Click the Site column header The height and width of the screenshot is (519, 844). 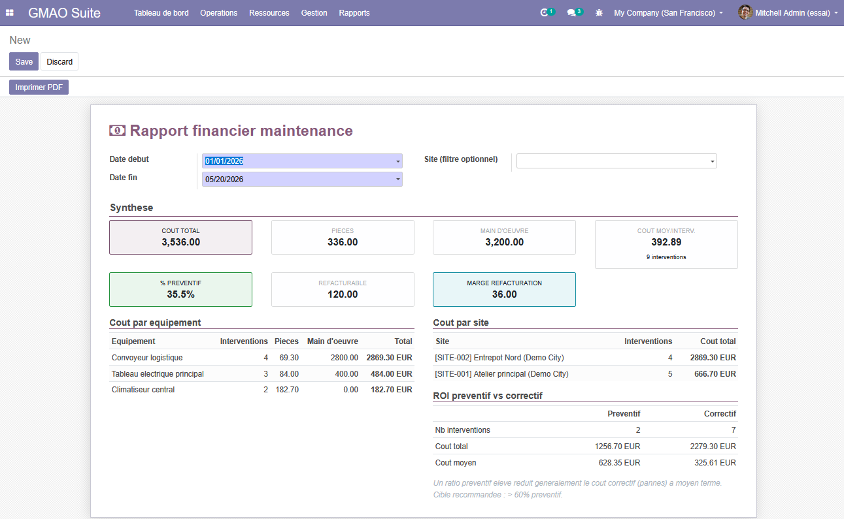(443, 341)
